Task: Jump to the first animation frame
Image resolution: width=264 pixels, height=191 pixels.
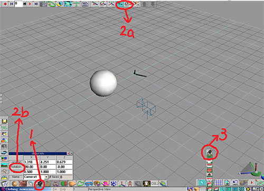Action: pyautogui.click(x=12, y=4)
